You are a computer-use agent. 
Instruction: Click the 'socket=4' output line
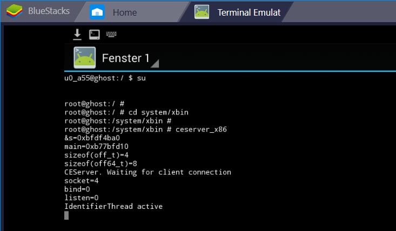(82, 181)
